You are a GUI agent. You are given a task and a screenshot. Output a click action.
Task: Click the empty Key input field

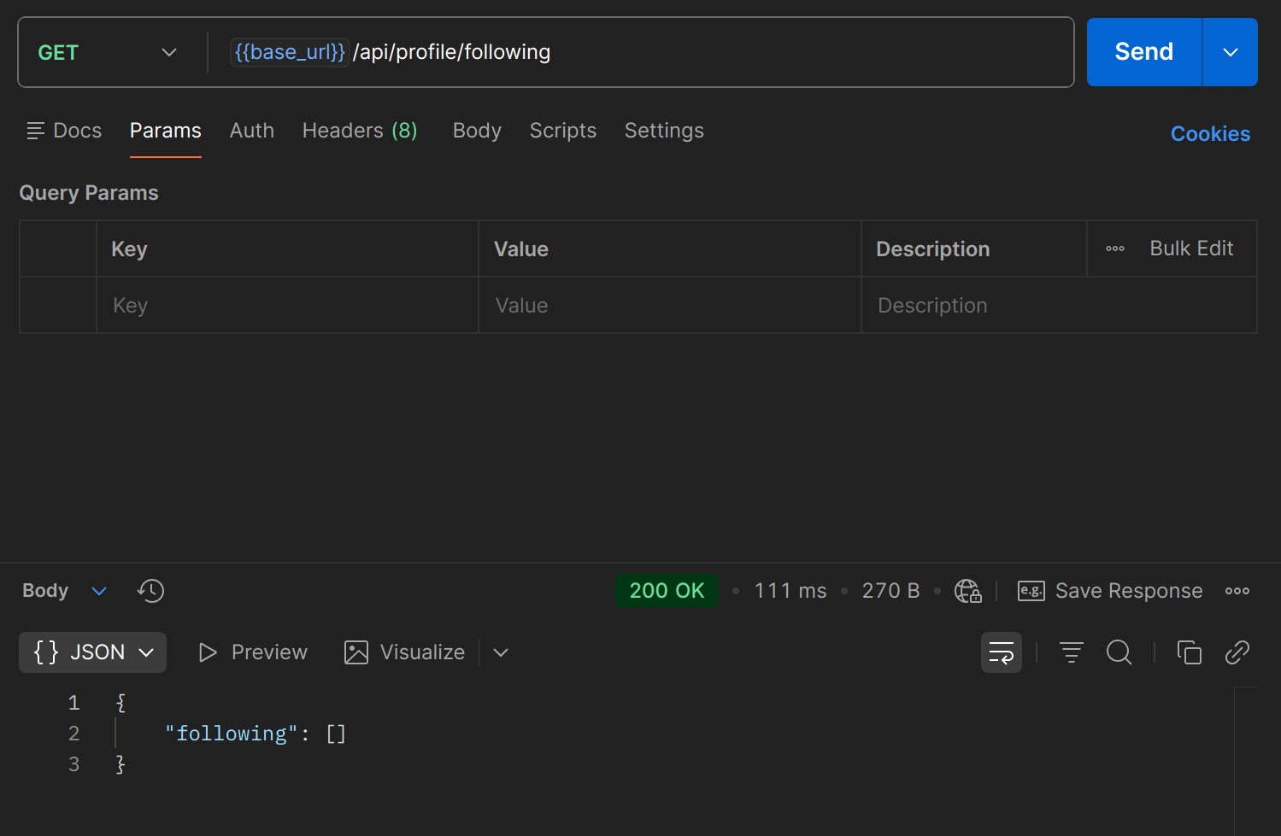[x=287, y=306]
